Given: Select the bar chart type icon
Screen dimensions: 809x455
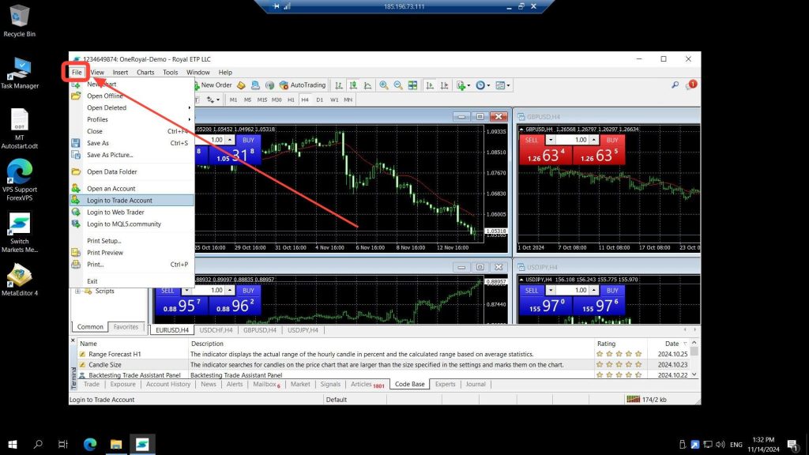Looking at the screenshot, I should pyautogui.click(x=338, y=85).
